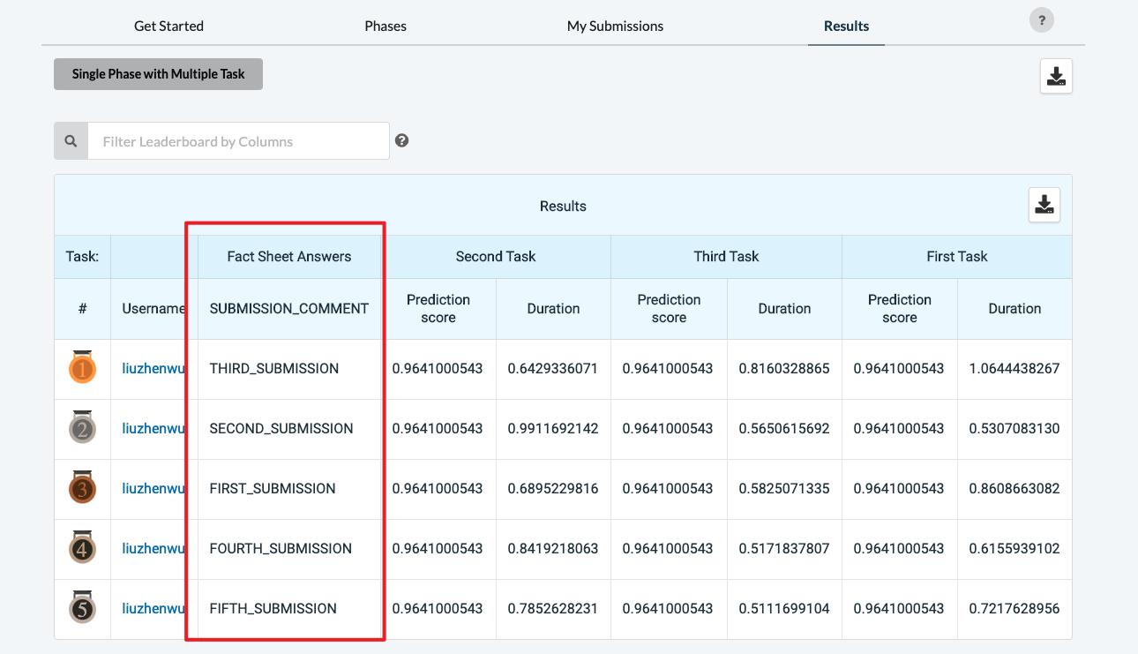Image resolution: width=1138 pixels, height=654 pixels.
Task: Click the second place silver medal icon
Action: click(x=82, y=428)
